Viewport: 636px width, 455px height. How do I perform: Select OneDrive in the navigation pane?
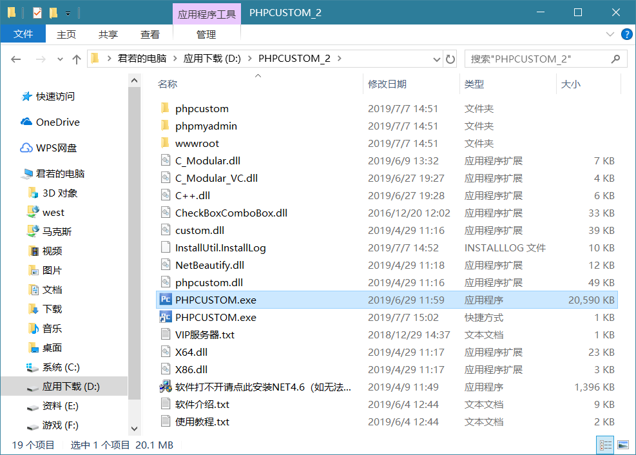click(50, 122)
